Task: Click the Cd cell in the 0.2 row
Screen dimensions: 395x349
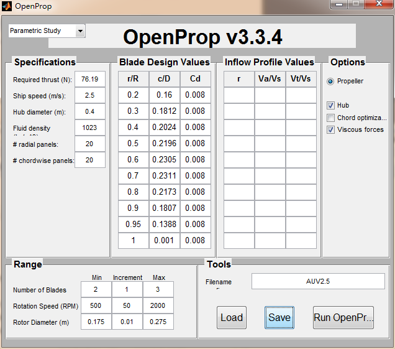Action: pos(195,95)
